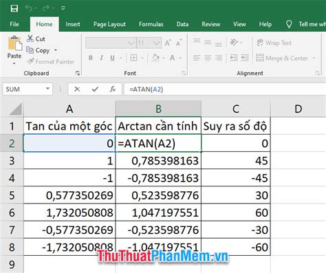This screenshot has height=273, width=326.
Task: Switch to the Page Layout tab
Action: 109,24
